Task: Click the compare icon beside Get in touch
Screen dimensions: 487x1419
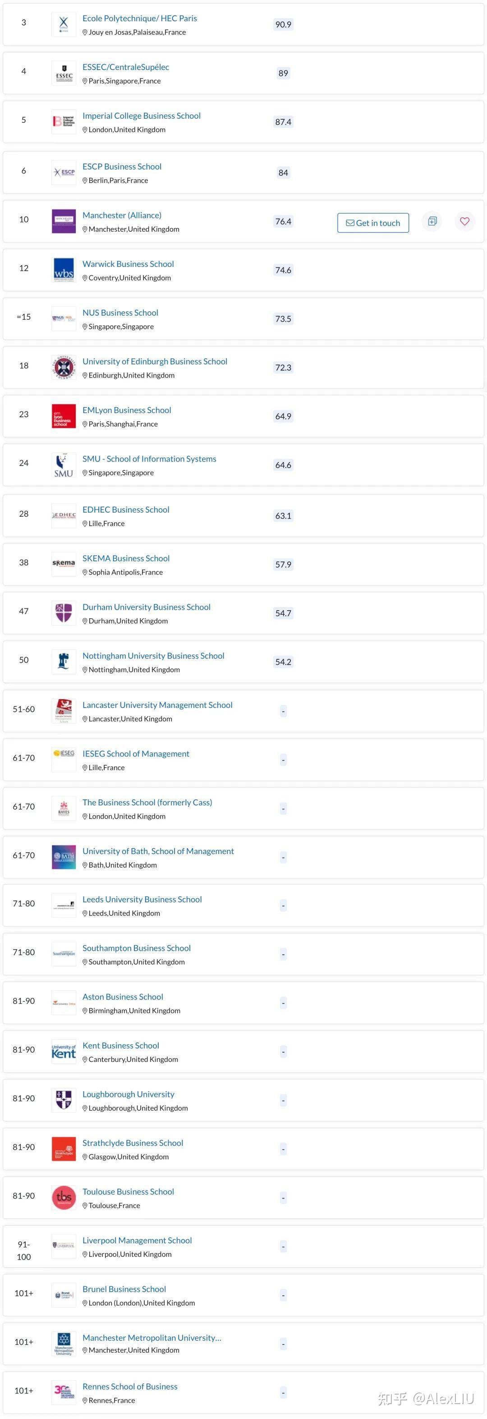Action: 432,221
